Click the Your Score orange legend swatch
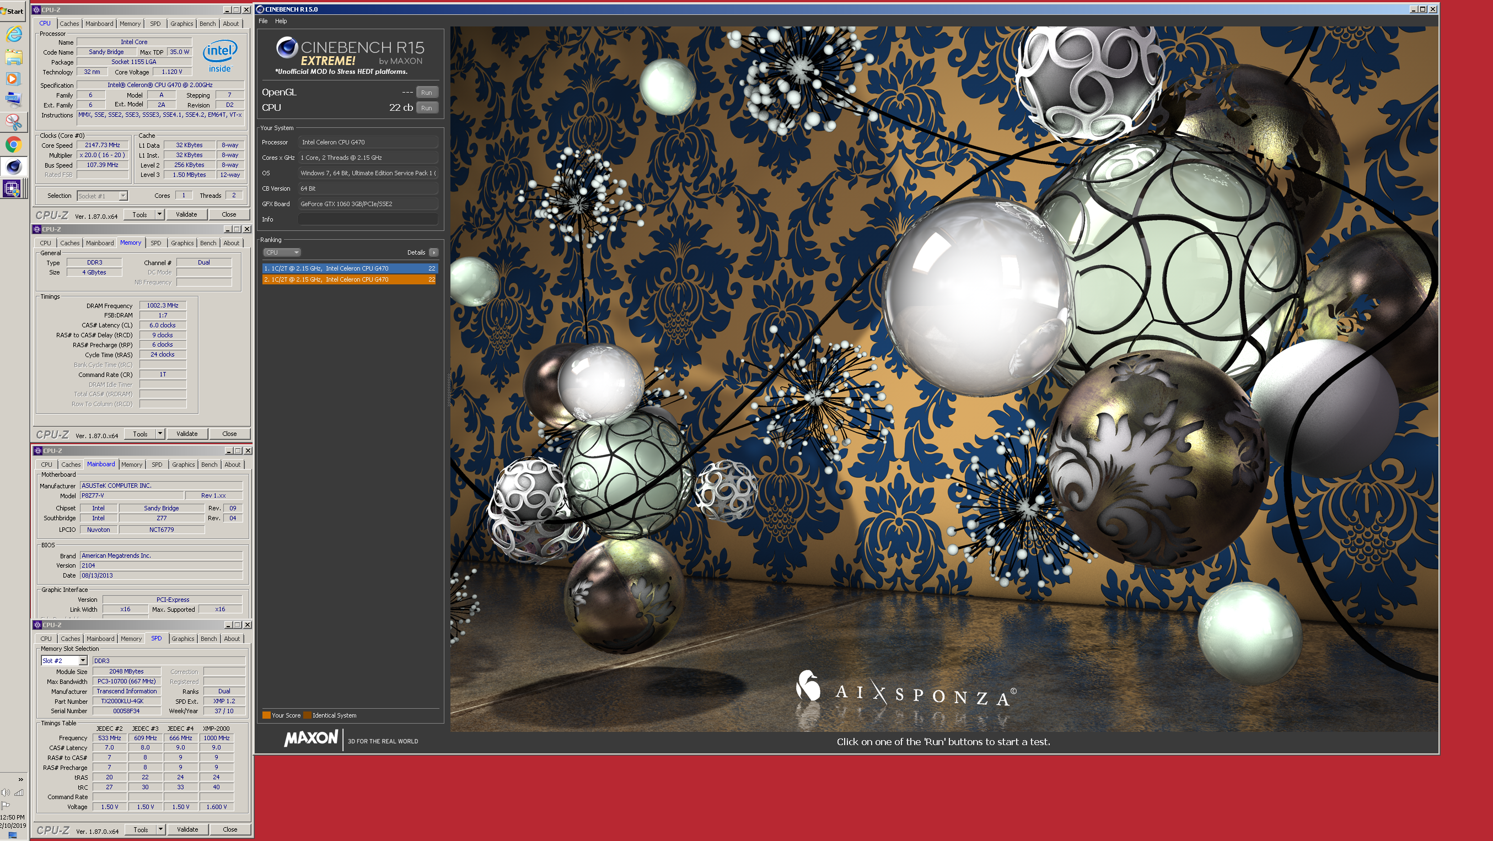 coord(266,715)
